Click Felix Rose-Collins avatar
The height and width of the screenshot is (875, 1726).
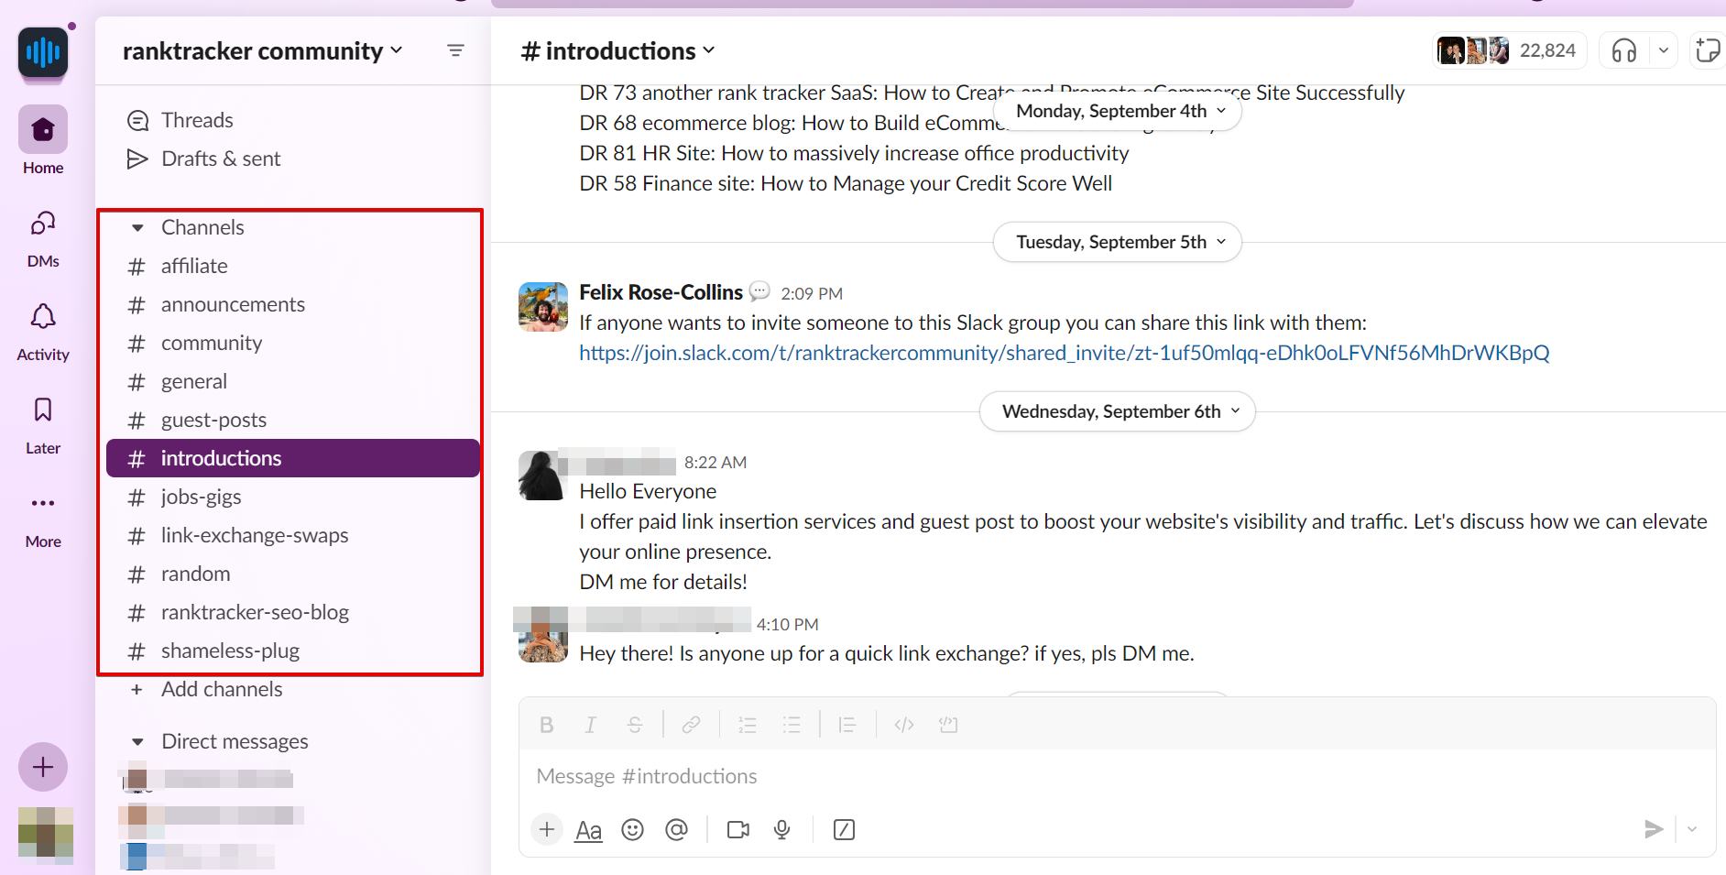[x=543, y=306]
